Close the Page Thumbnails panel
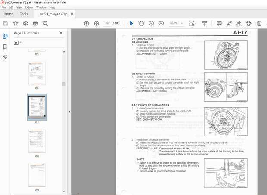The height and width of the screenshot is (195, 267). click(61, 33)
